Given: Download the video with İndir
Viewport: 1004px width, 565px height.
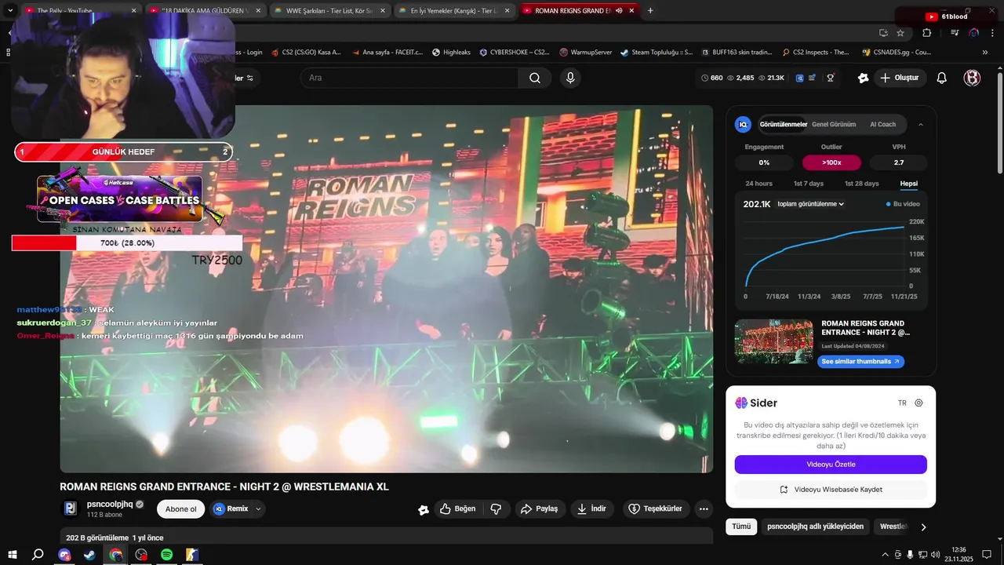Looking at the screenshot, I should tap(592, 508).
